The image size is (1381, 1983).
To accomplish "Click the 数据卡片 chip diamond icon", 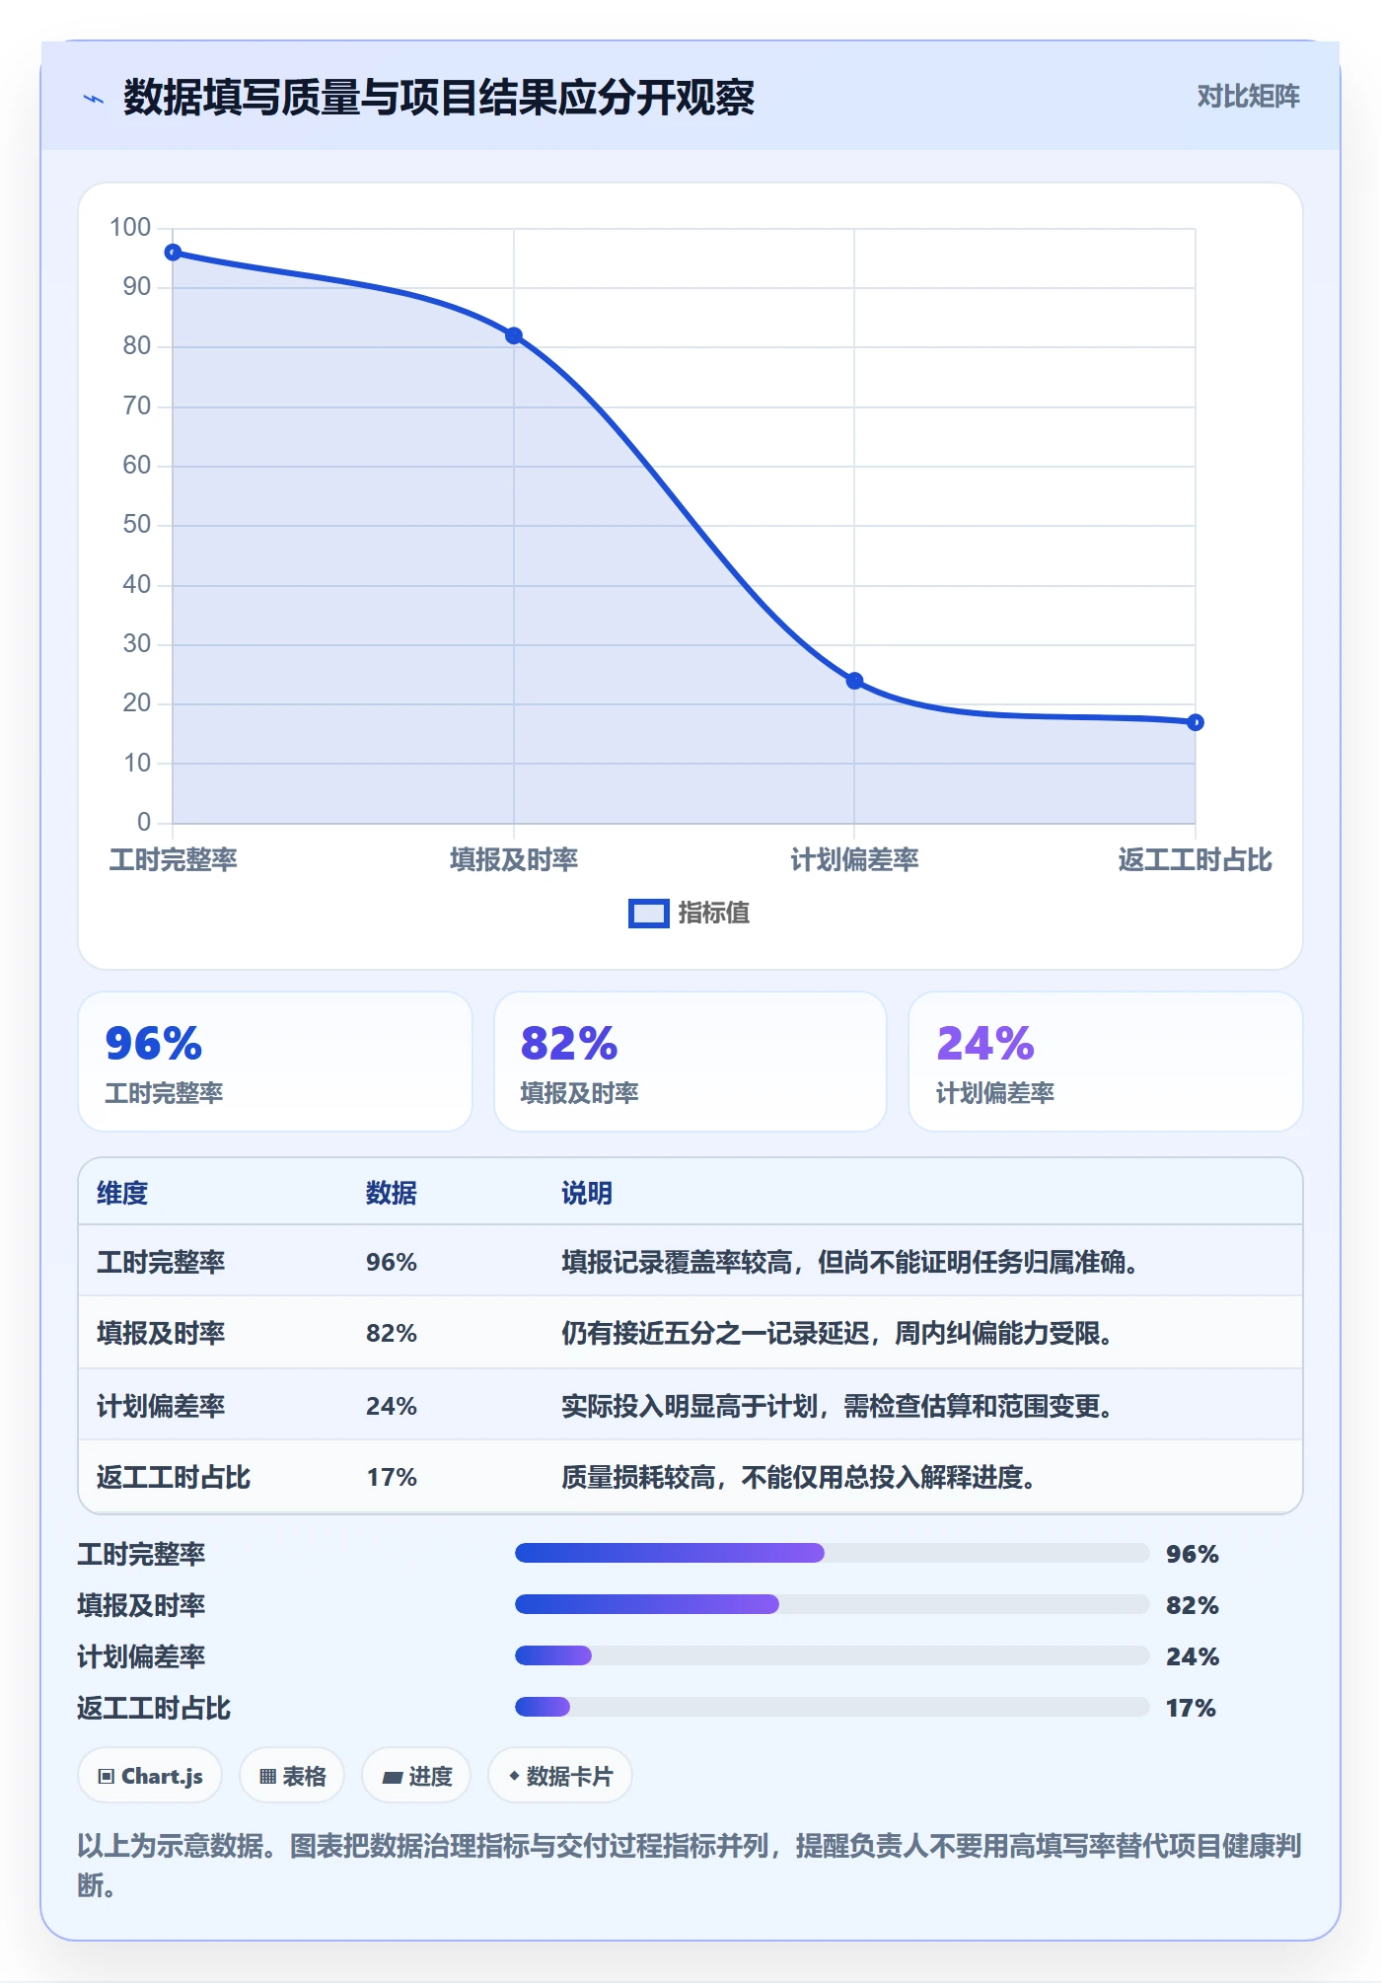I will pyautogui.click(x=514, y=1776).
